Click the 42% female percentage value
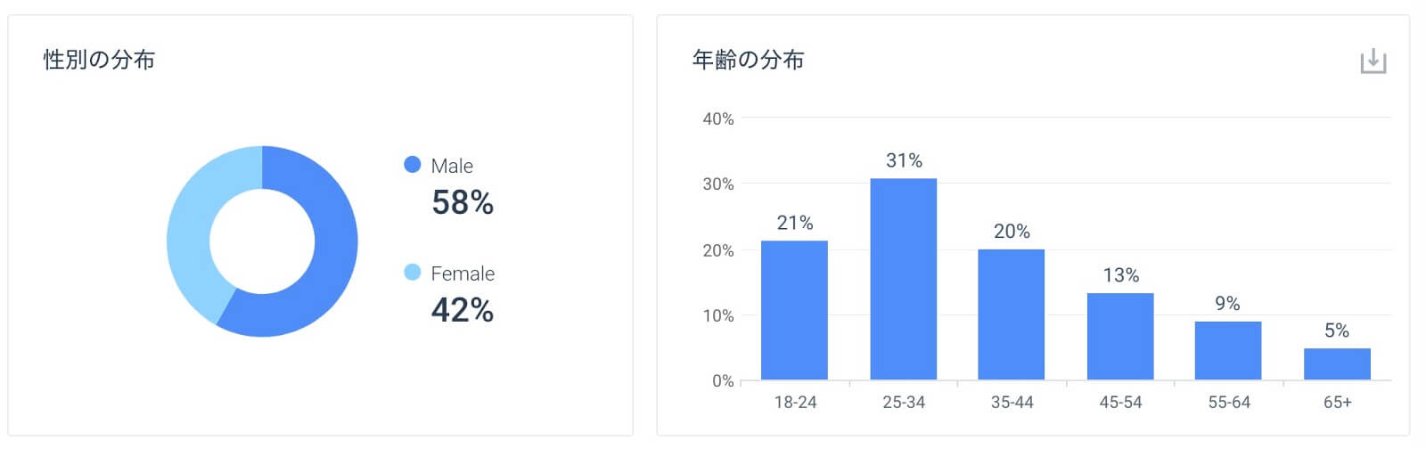Screen dimensions: 1426x449 coord(463,310)
